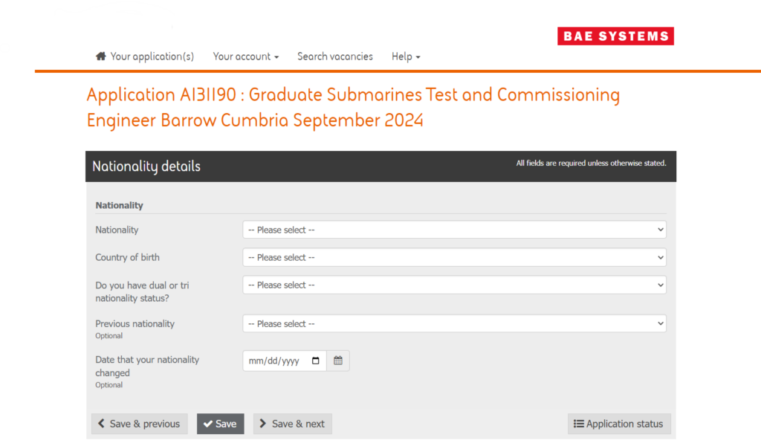
Task: Open the Nationality dropdown
Action: [454, 230]
